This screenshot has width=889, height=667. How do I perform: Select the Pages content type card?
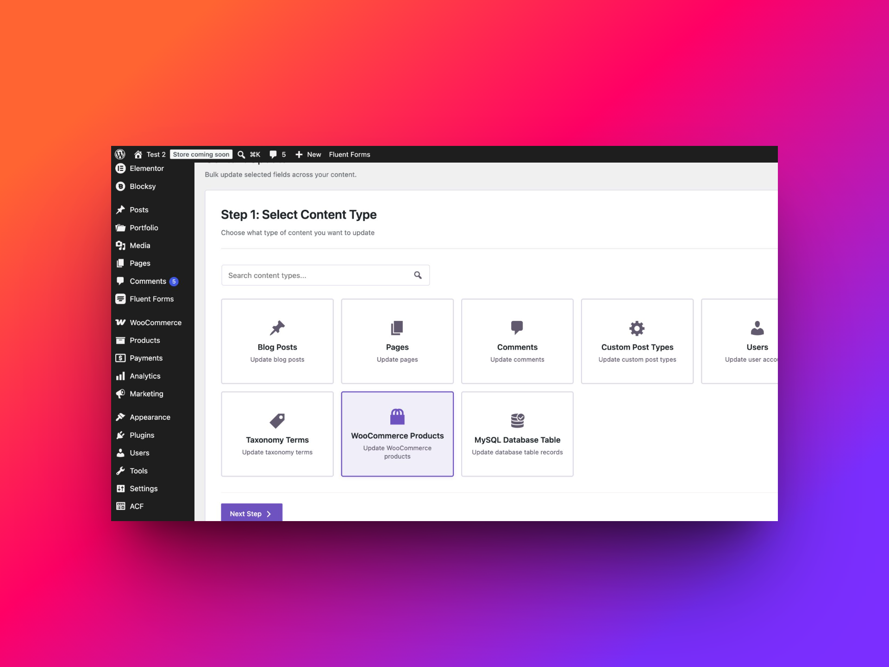point(397,341)
